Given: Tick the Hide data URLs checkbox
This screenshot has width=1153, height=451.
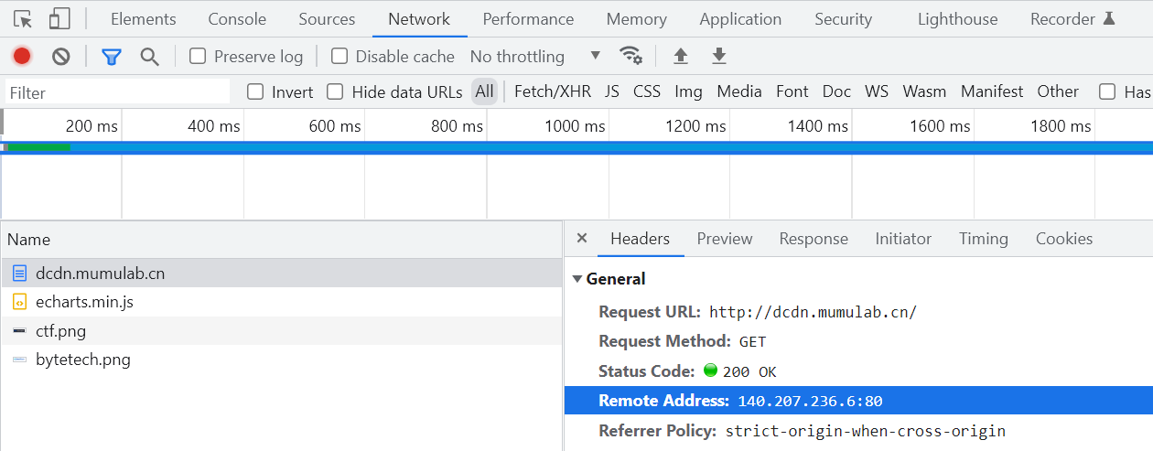Looking at the screenshot, I should (335, 91).
